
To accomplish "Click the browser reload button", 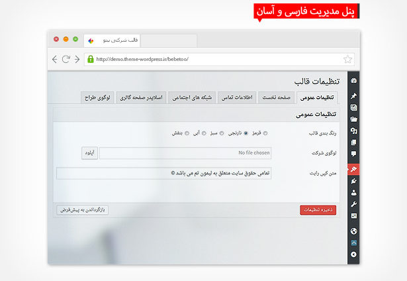I will pyautogui.click(x=66, y=59).
